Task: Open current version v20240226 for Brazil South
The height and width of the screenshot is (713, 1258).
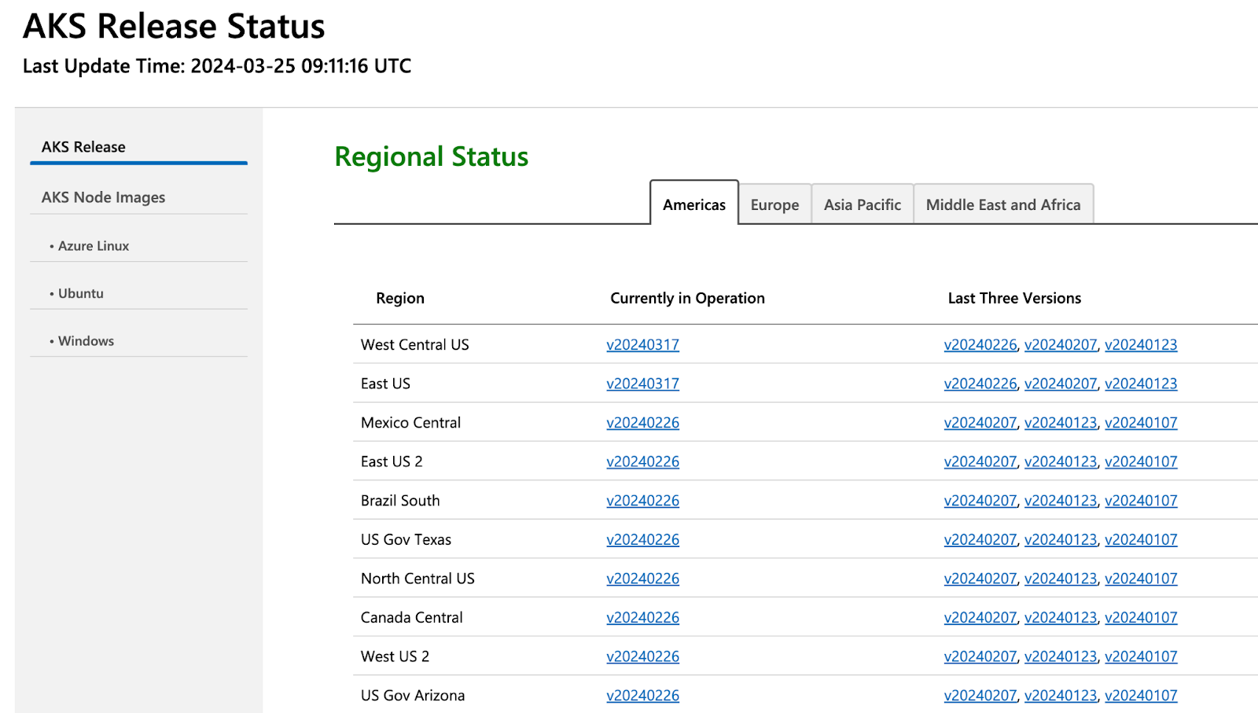Action: click(x=642, y=501)
